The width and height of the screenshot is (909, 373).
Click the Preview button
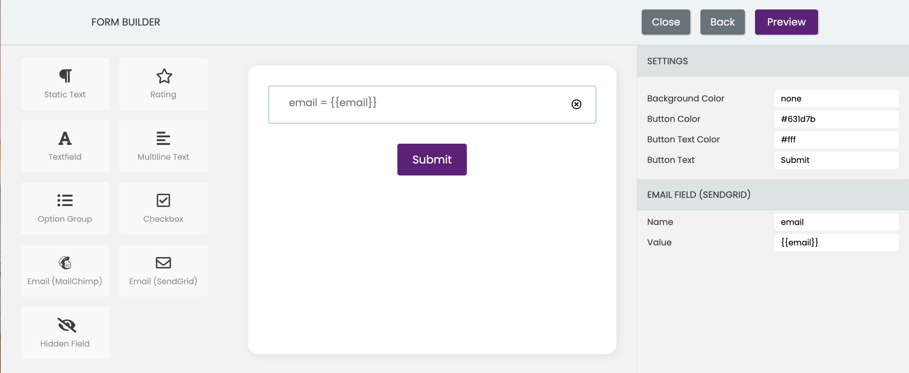pyautogui.click(x=787, y=22)
